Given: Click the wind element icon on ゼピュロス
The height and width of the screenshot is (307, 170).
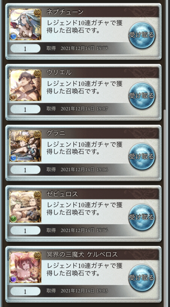Looking at the screenshot, I should click(x=13, y=218).
